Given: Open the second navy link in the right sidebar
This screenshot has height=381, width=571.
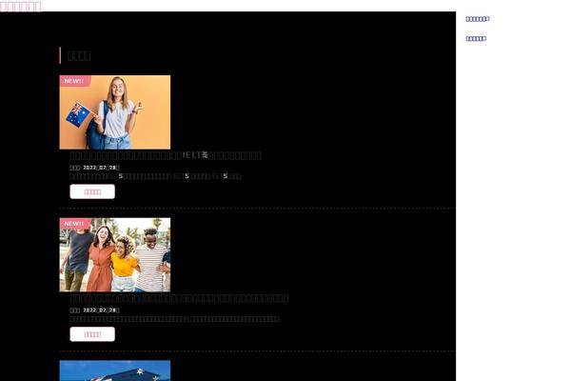Looking at the screenshot, I should (x=476, y=39).
